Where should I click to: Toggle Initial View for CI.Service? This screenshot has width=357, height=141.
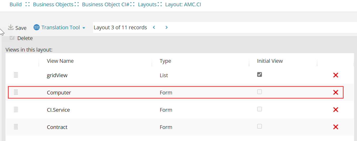pyautogui.click(x=260, y=109)
